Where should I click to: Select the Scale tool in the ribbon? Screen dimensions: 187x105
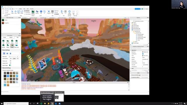(19, 12)
